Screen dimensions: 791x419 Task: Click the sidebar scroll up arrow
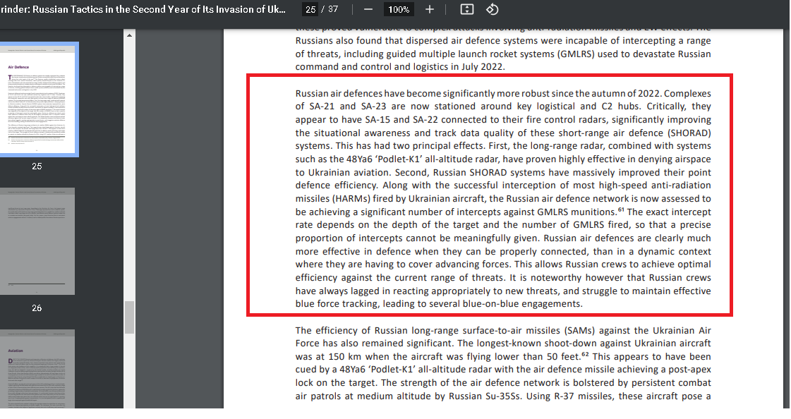coord(130,35)
